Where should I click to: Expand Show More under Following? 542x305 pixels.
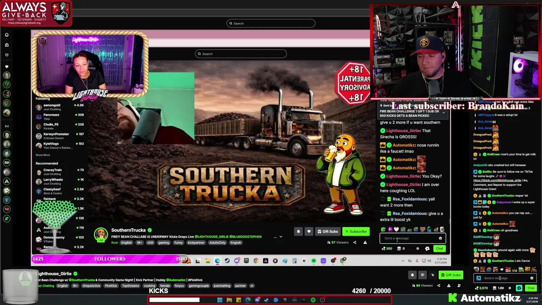(43, 155)
